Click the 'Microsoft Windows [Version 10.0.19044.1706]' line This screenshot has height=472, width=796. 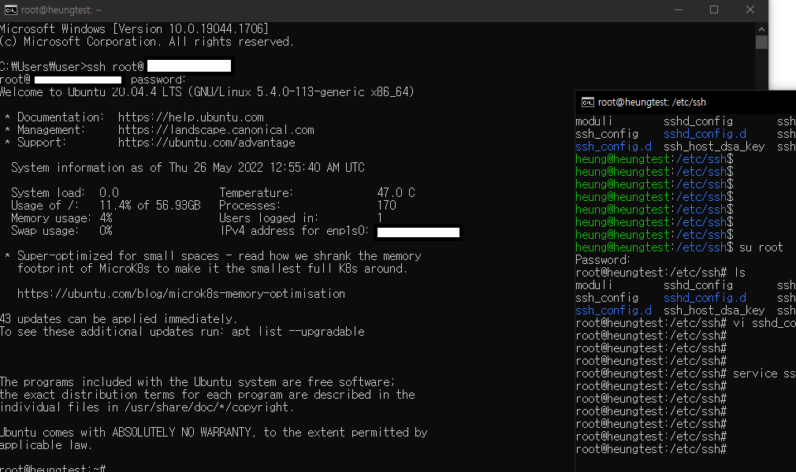coord(134,29)
